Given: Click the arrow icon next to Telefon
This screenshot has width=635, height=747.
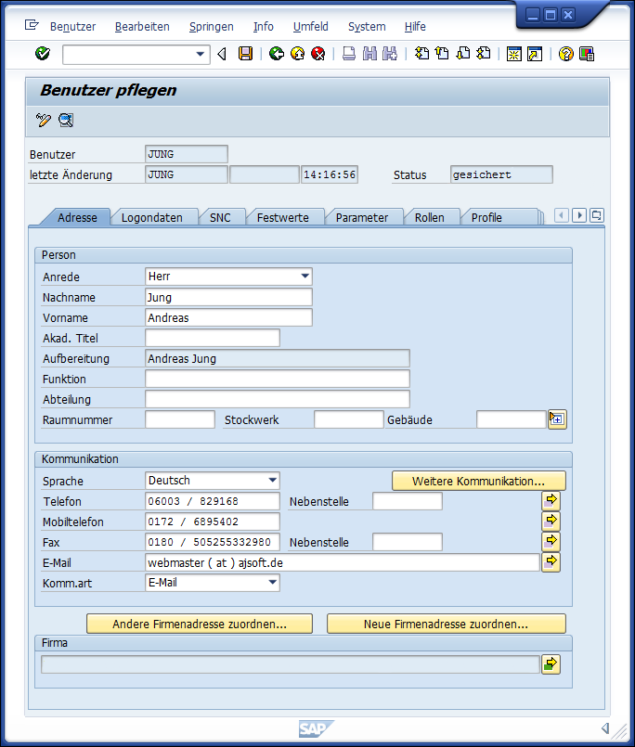Looking at the screenshot, I should tap(551, 501).
